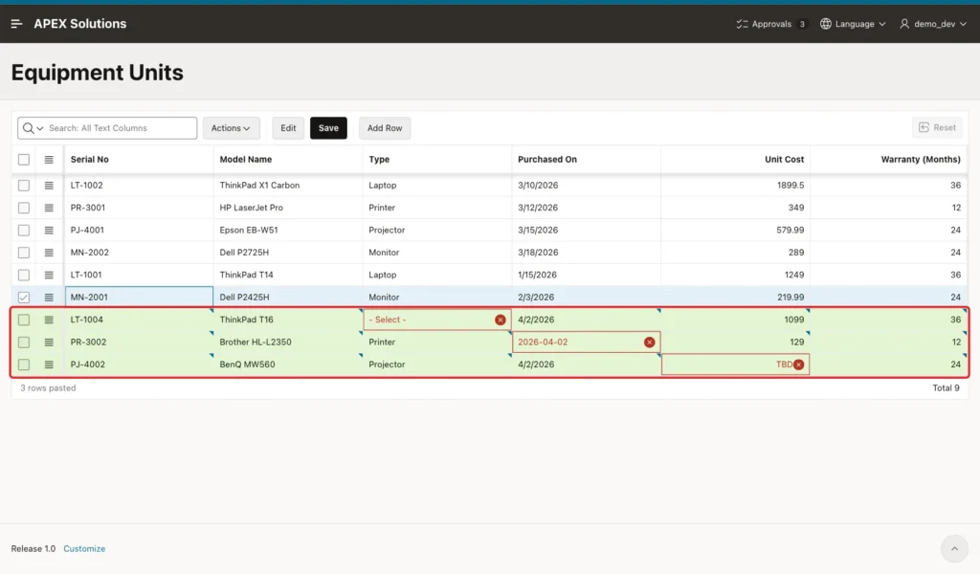Click the demo_dev user icon
Screen dimensions: 980x574
coord(904,24)
